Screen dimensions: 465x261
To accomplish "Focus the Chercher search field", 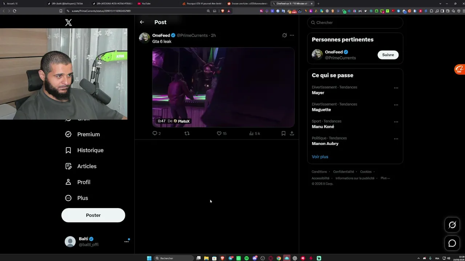I will coord(355,22).
